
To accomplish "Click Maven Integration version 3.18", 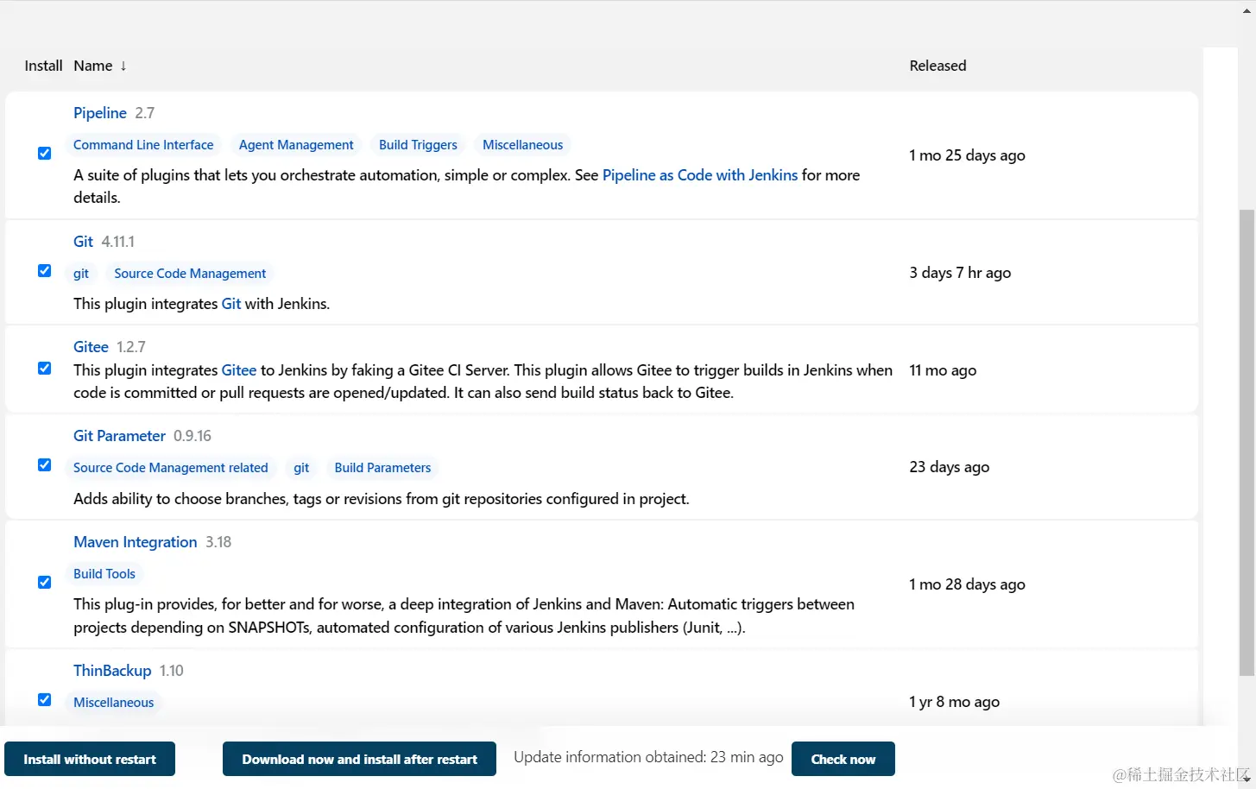I will pos(218,542).
